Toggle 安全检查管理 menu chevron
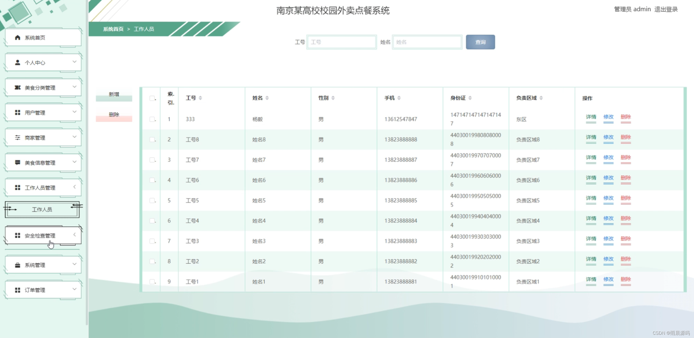This screenshot has width=694, height=338. tap(74, 235)
